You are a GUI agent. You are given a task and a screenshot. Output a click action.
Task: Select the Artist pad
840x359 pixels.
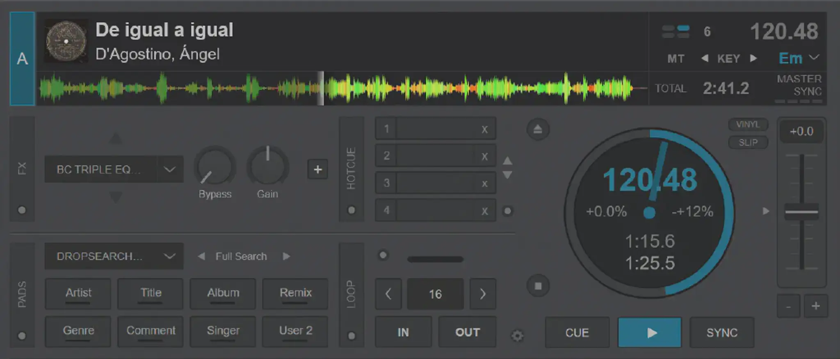[x=78, y=293]
